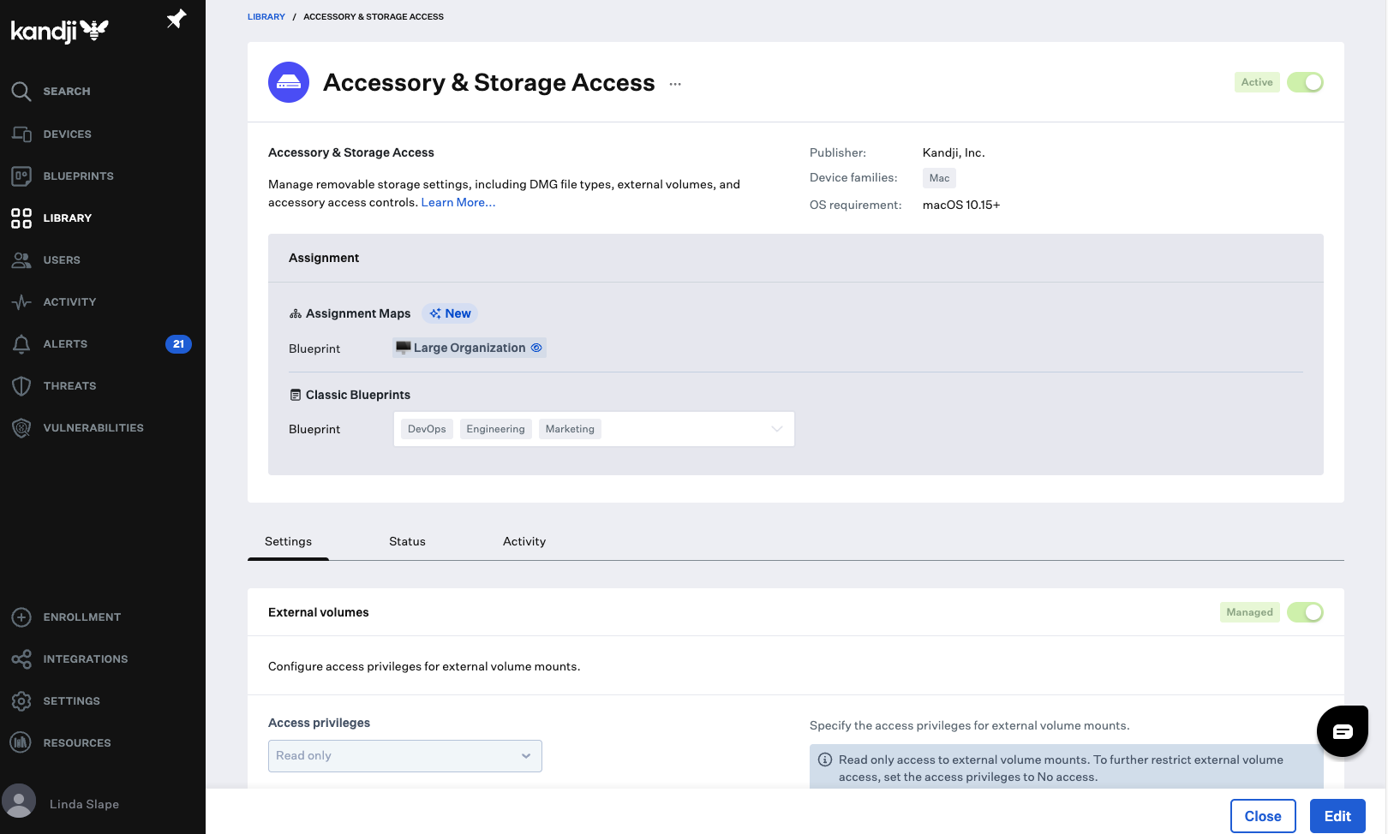Open the Settings gear icon
The width and height of the screenshot is (1388, 834).
(x=21, y=701)
